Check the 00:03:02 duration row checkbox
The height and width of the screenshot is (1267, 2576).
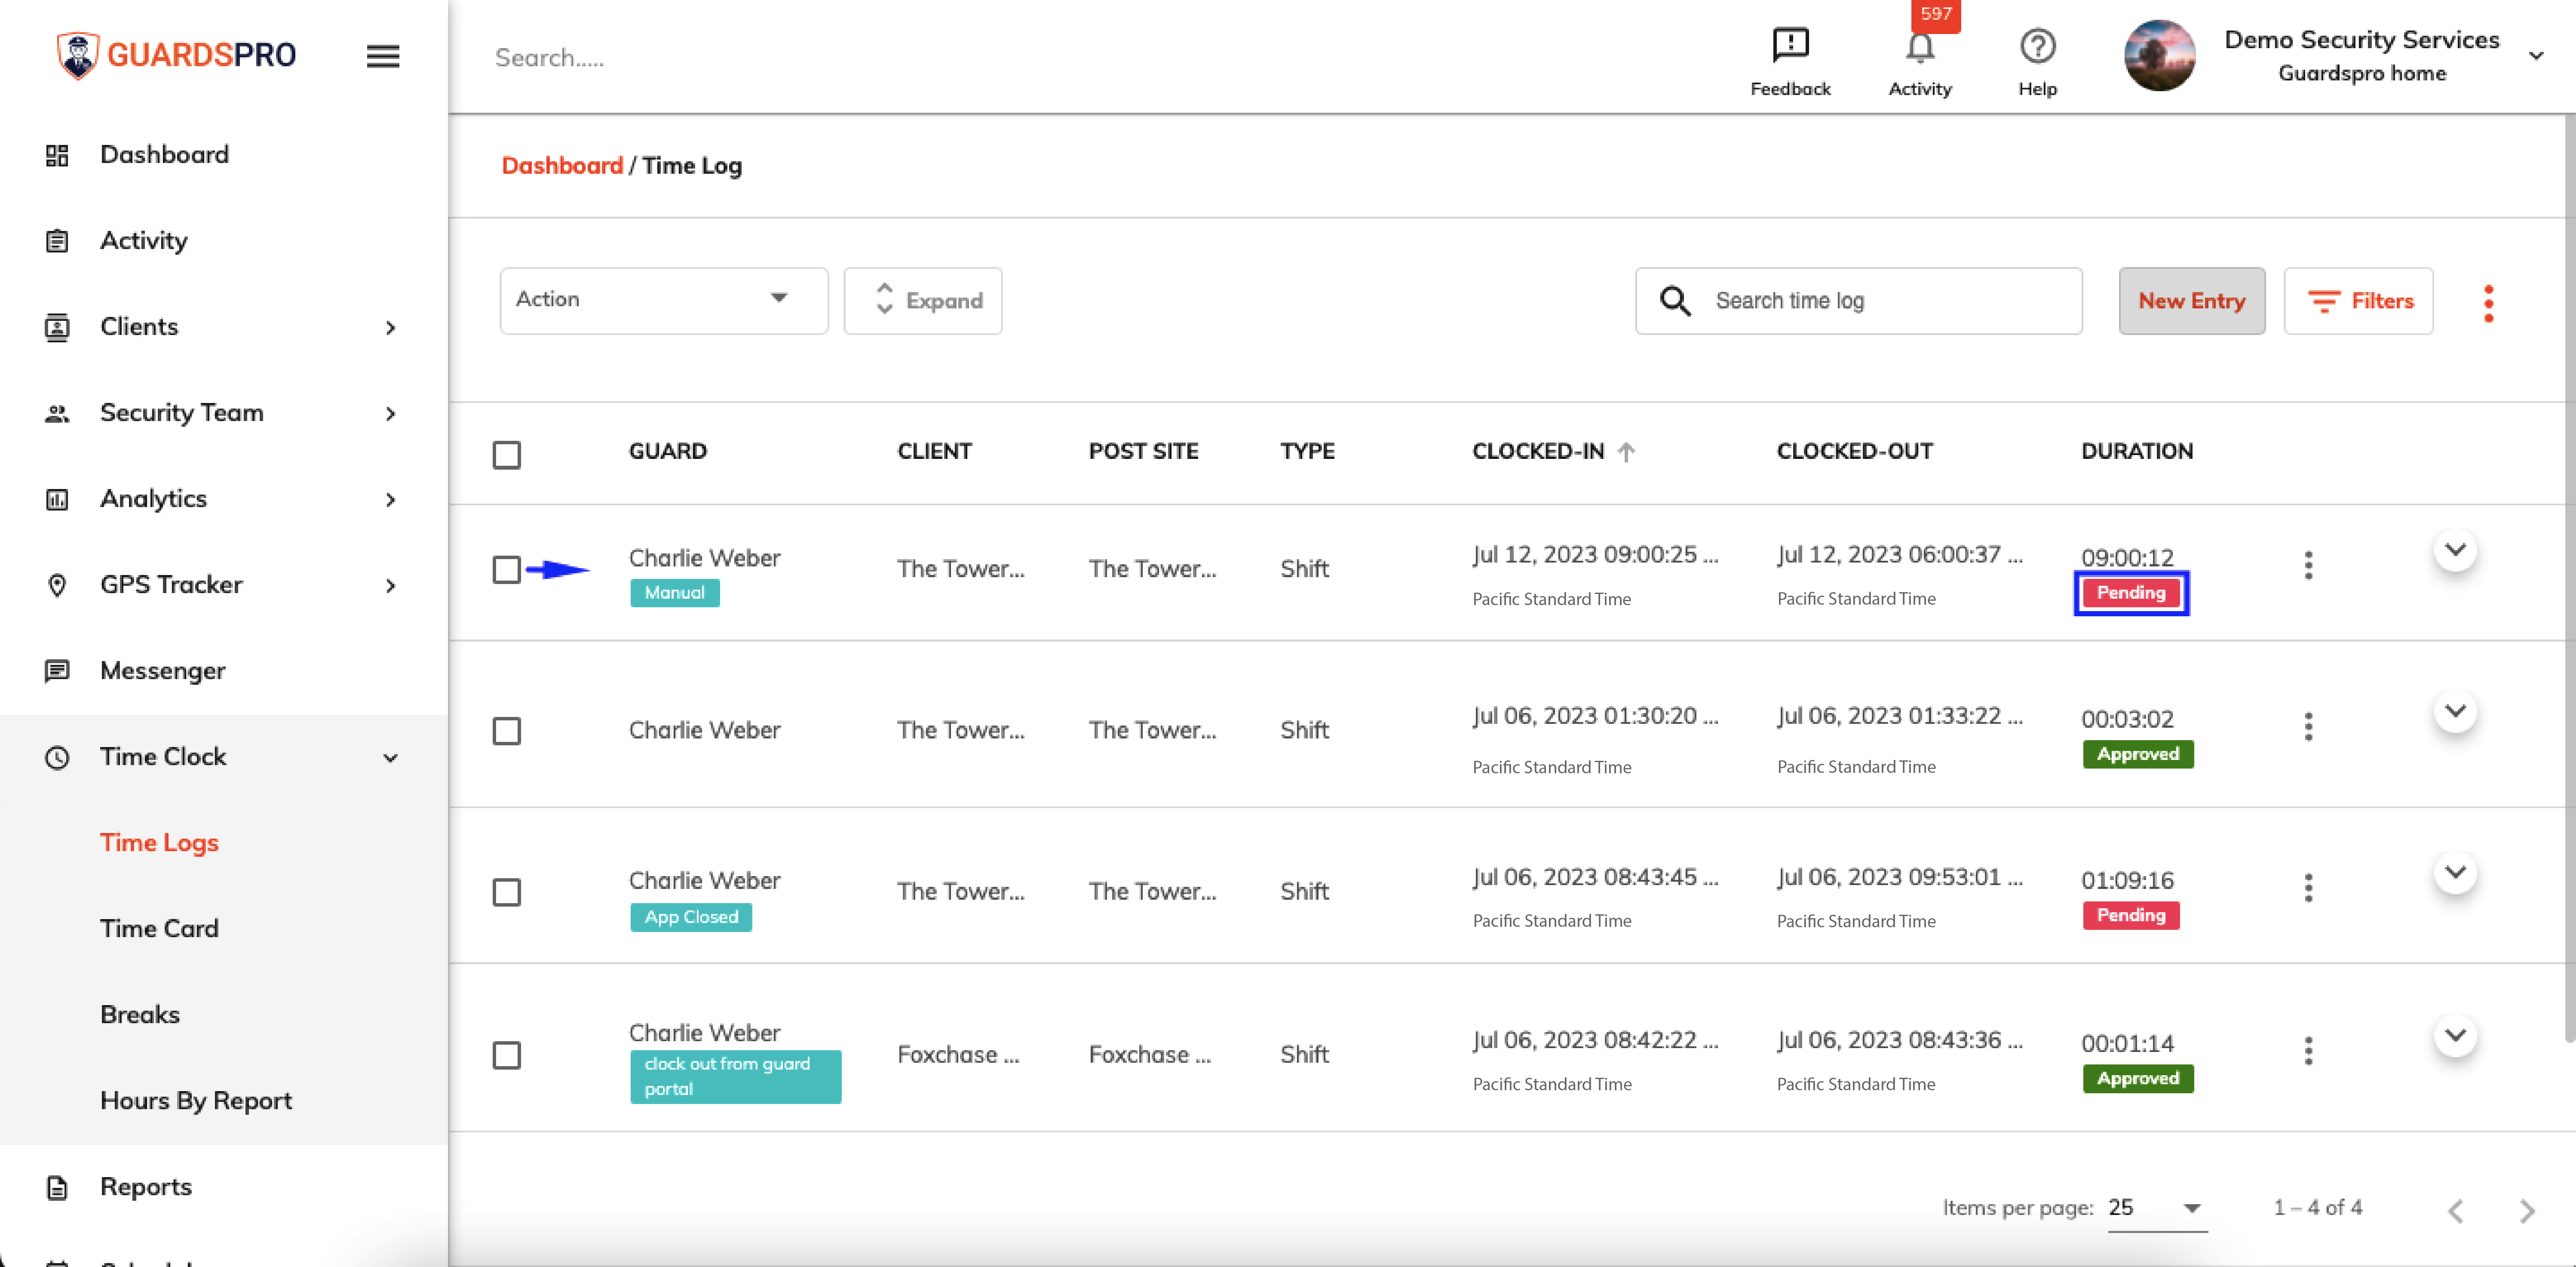[x=507, y=731]
